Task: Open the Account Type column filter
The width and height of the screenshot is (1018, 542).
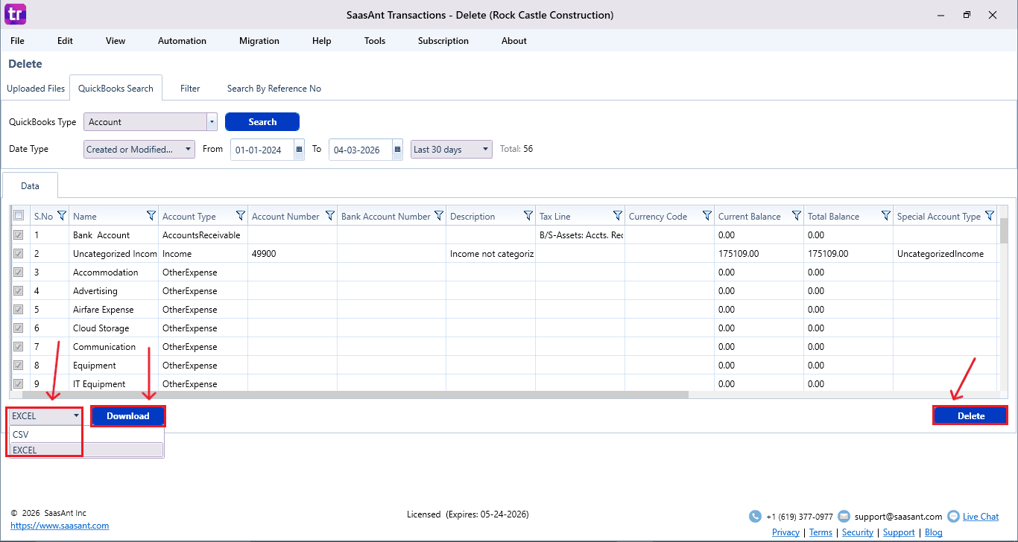Action: (x=240, y=216)
